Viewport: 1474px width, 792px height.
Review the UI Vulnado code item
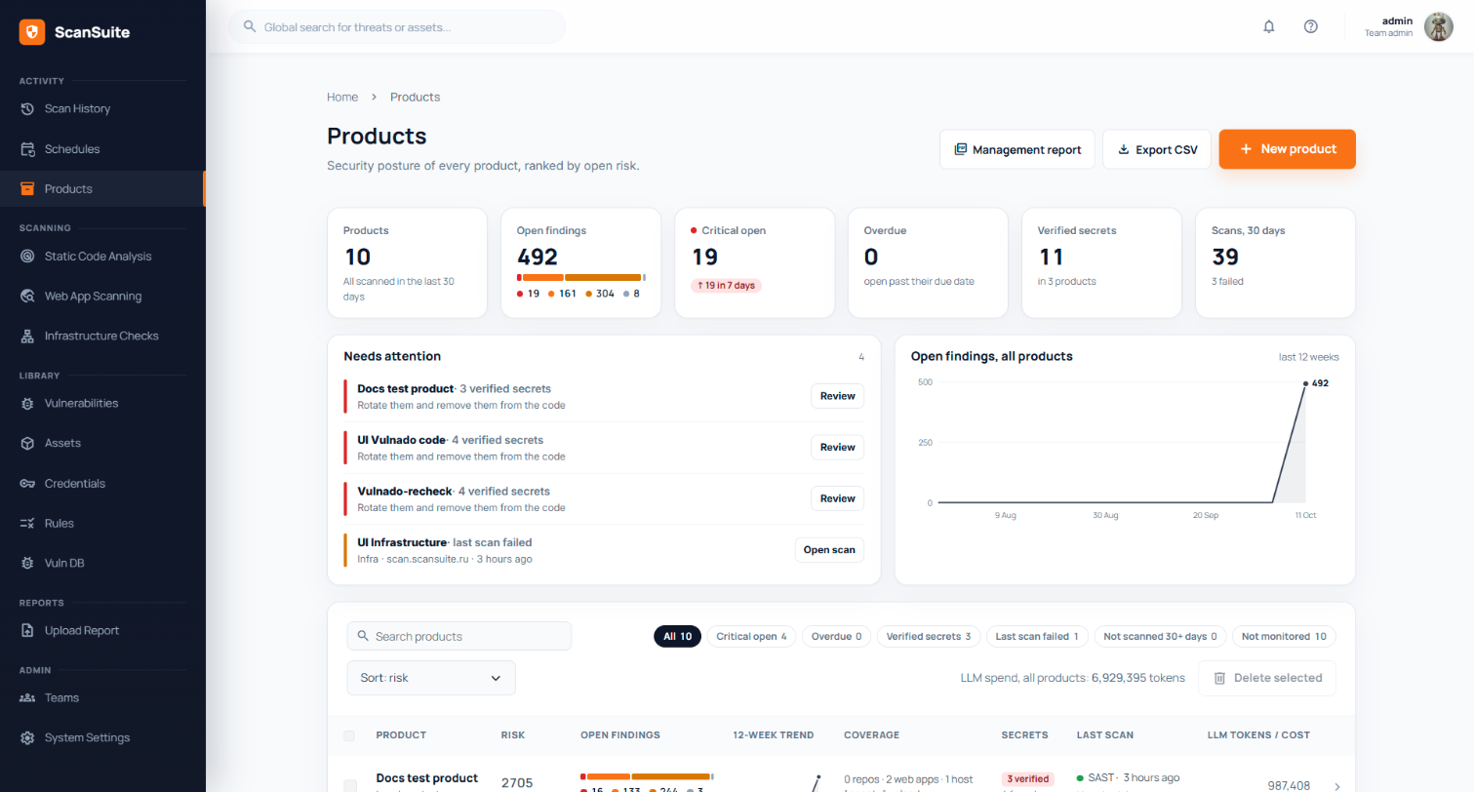[837, 447]
